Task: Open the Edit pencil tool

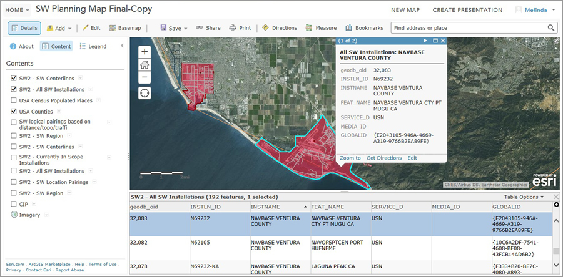Action: tap(91, 28)
